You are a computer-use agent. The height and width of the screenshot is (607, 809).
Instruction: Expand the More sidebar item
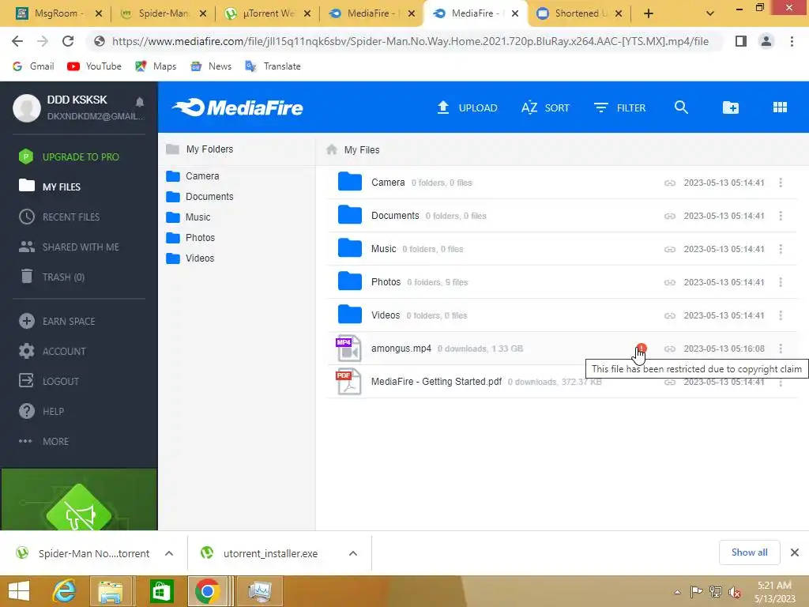click(44, 441)
